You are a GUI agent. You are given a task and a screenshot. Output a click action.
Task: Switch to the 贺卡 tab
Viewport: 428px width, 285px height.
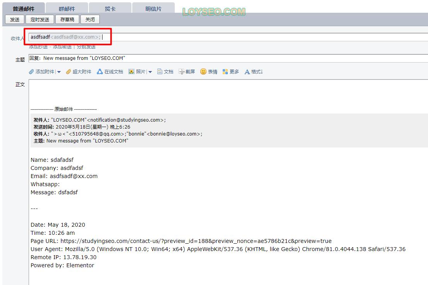coord(110,8)
